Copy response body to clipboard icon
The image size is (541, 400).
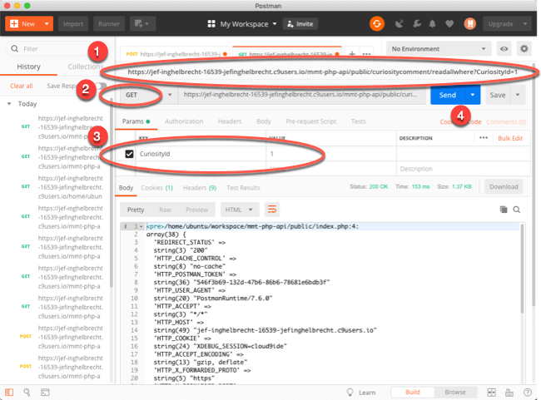point(504,210)
